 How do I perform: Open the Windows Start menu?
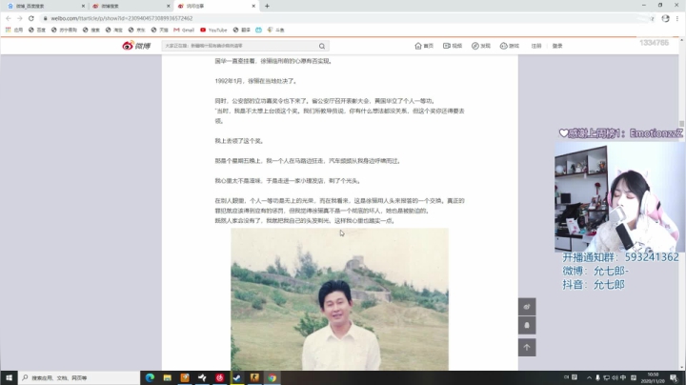9,377
